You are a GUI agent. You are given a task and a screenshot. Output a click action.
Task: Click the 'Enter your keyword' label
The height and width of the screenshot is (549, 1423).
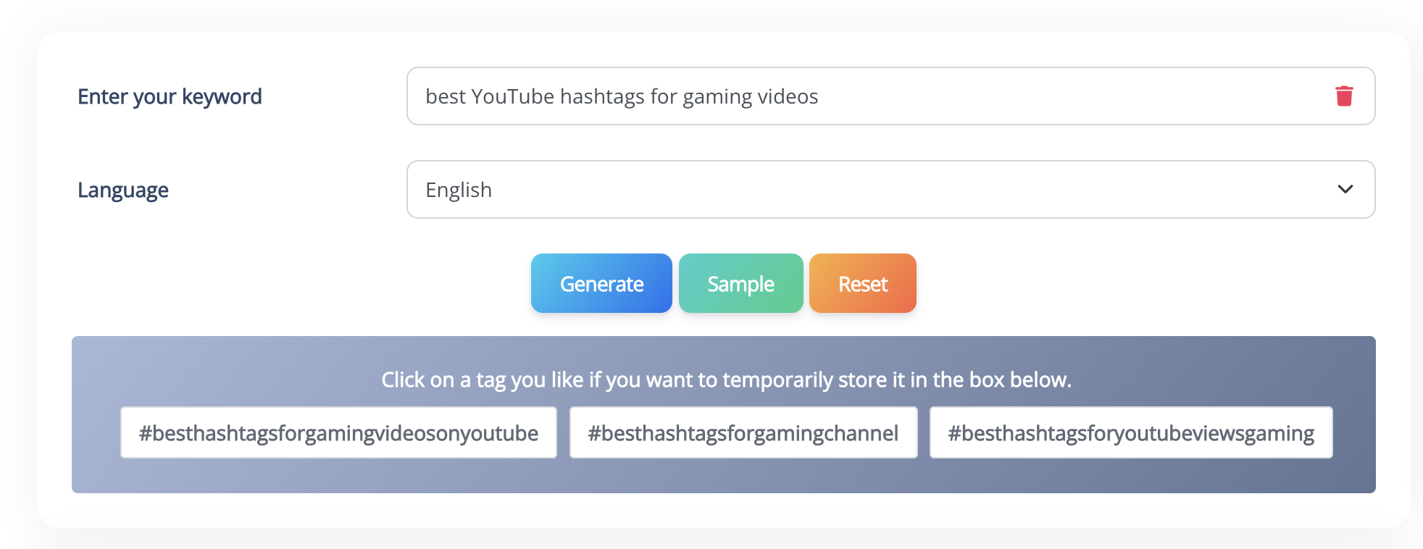170,96
